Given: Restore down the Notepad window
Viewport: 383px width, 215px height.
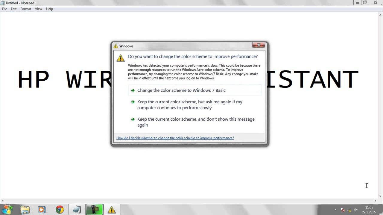Looking at the screenshot, I should (x=365, y=3).
